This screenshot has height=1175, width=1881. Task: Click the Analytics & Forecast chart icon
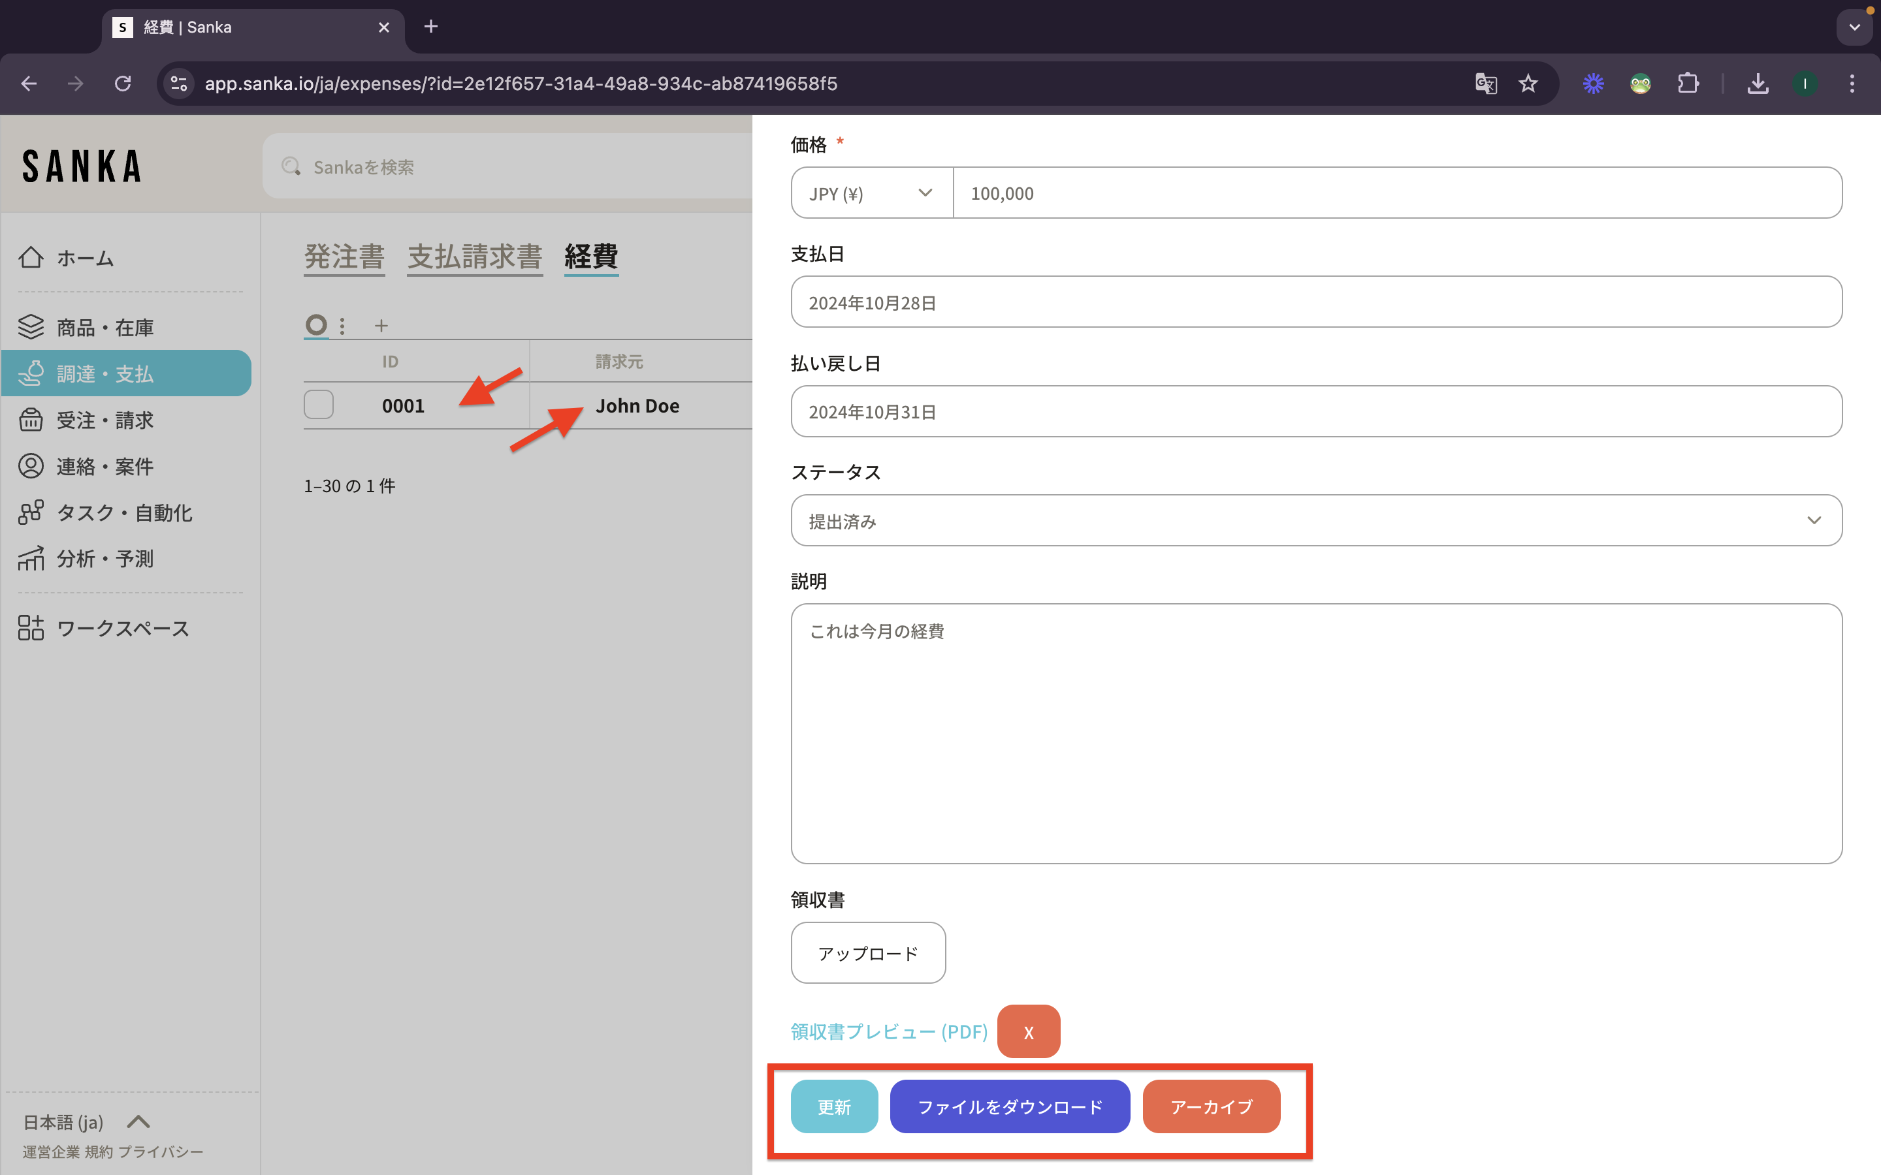31,559
